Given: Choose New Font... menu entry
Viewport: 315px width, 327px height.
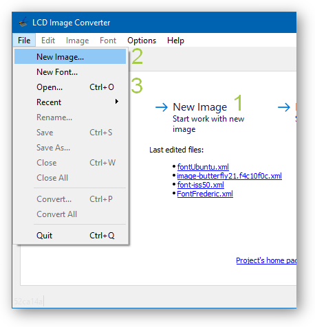Looking at the screenshot, I should pos(70,72).
